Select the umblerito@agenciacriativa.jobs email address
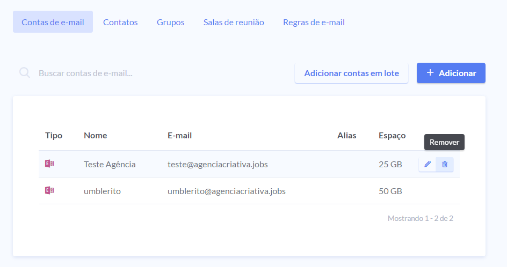 (x=226, y=191)
